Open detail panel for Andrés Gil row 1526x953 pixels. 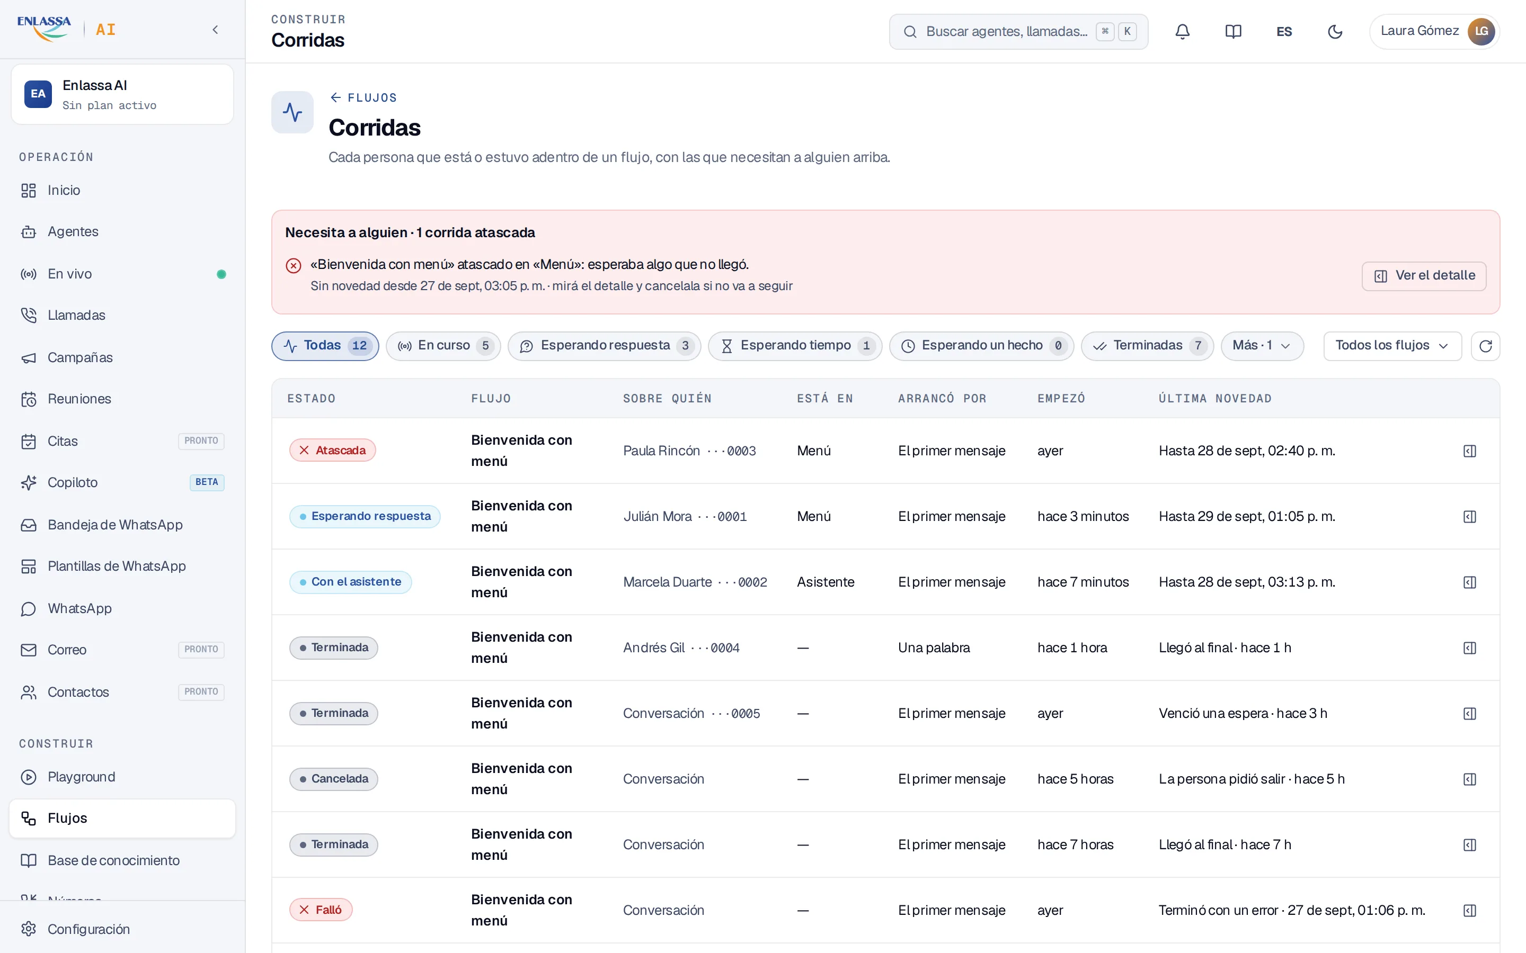(x=1469, y=648)
